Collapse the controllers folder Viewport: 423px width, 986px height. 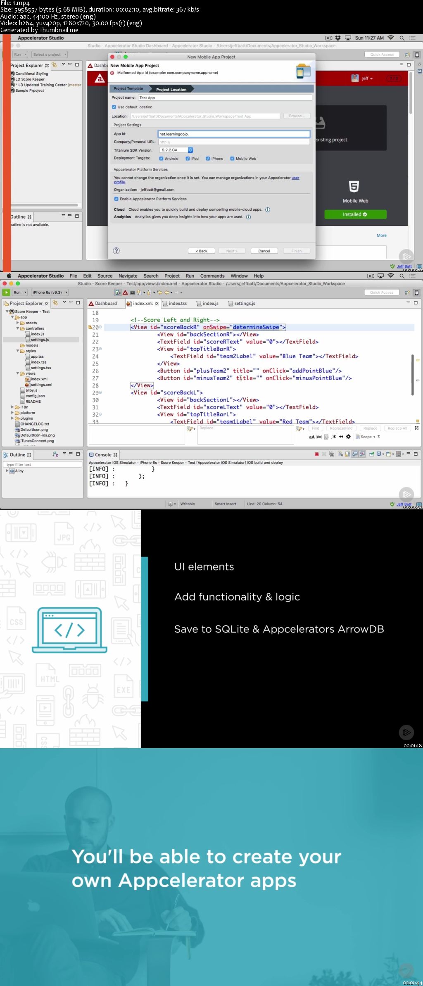pos(18,328)
